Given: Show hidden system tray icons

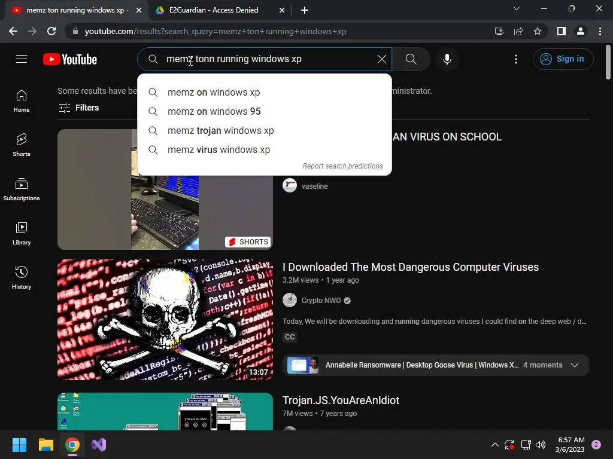Looking at the screenshot, I should tap(494, 445).
